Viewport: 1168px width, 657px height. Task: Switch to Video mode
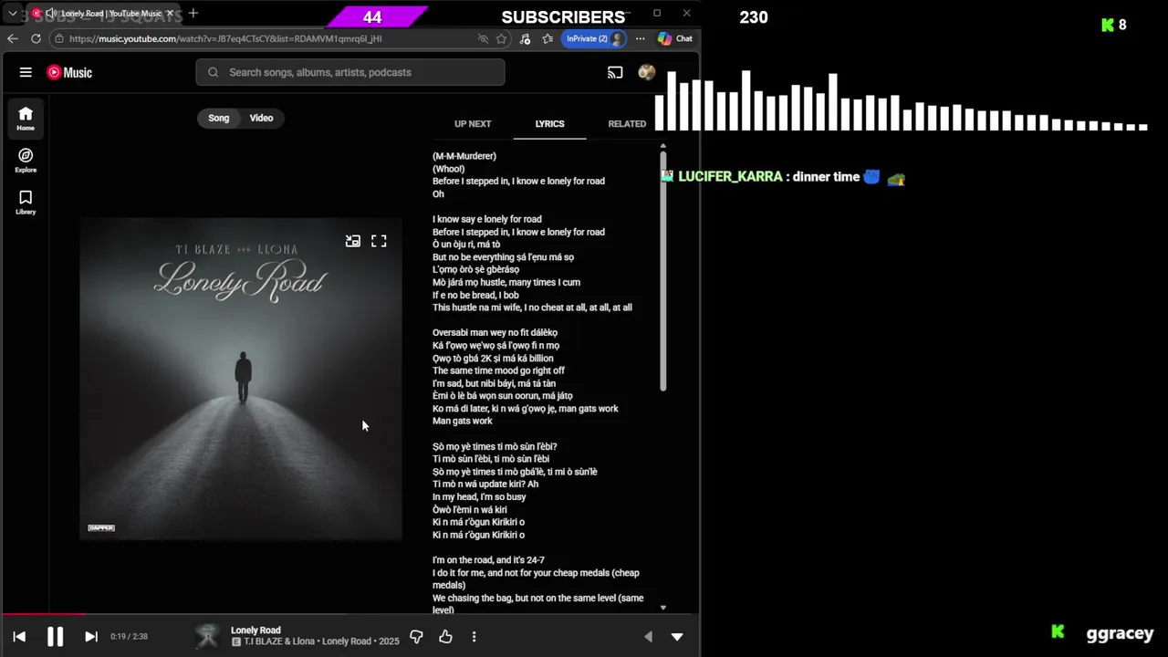click(262, 118)
